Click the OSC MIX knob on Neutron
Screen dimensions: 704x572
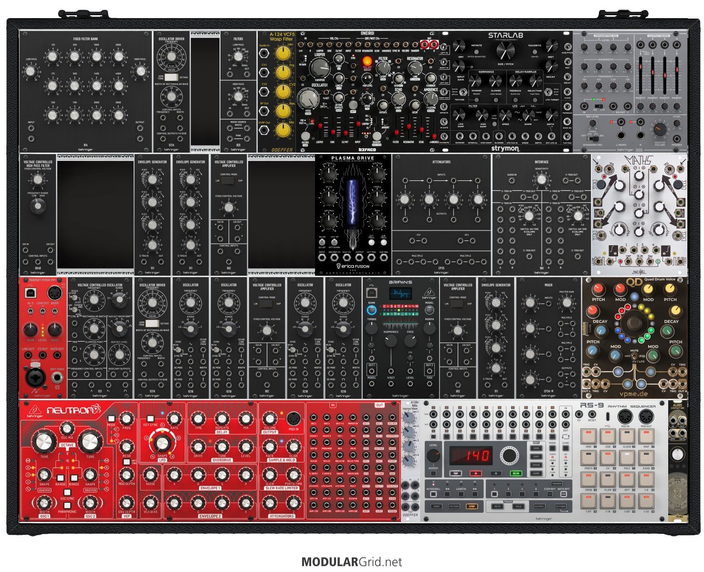[x=66, y=428]
